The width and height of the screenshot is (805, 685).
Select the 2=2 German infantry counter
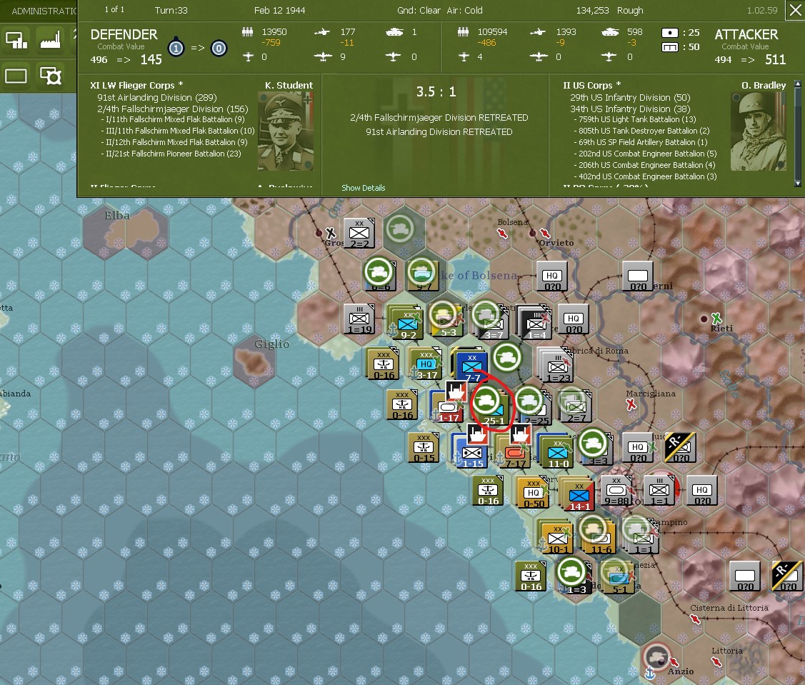click(x=359, y=234)
